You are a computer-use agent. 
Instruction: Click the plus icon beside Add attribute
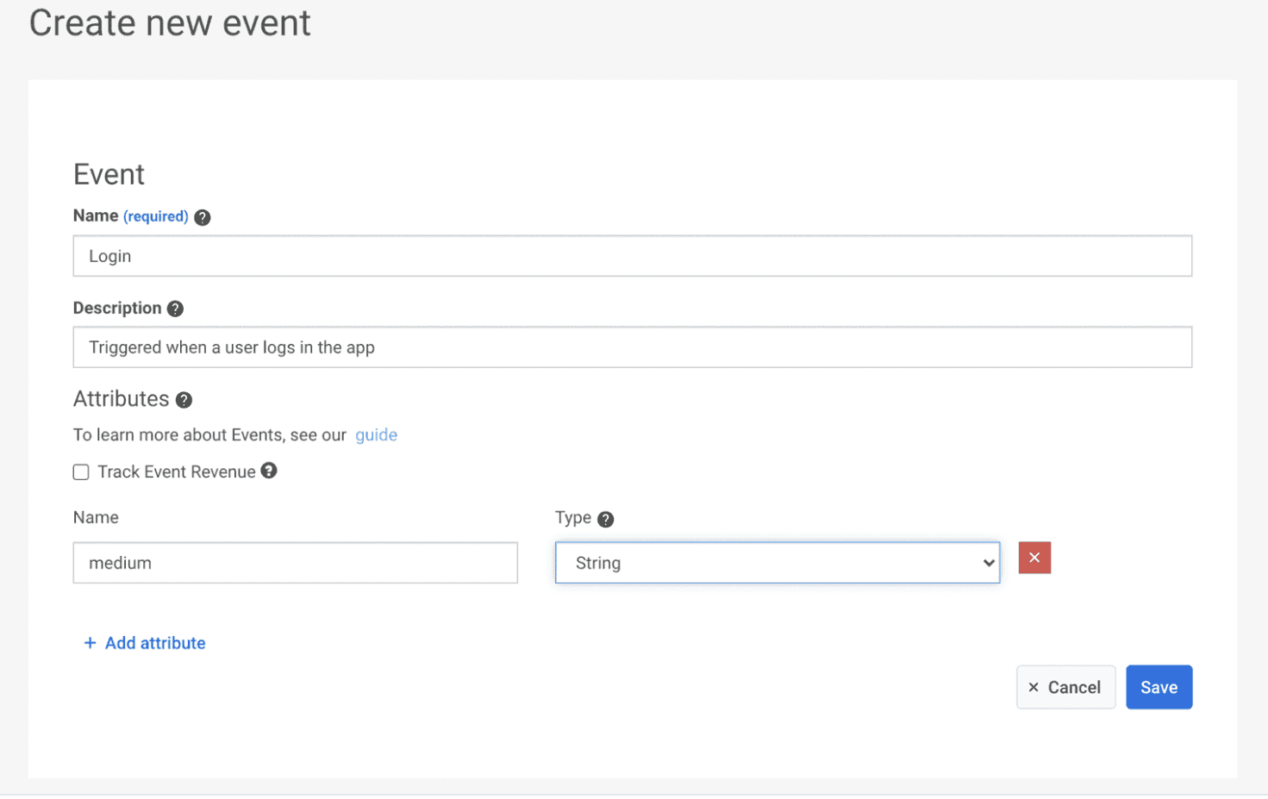90,642
